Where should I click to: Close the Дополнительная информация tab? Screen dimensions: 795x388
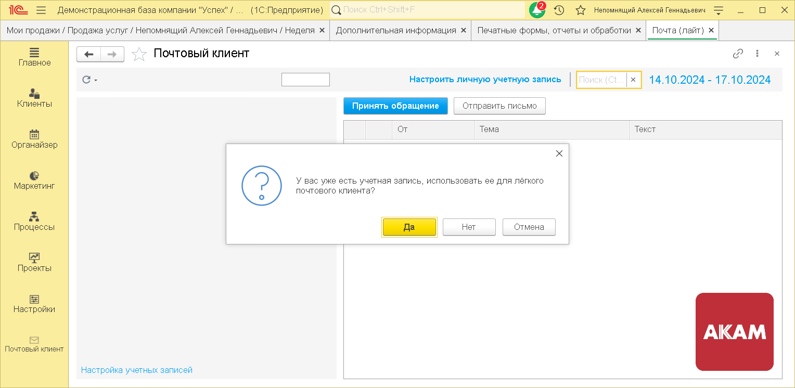point(463,30)
